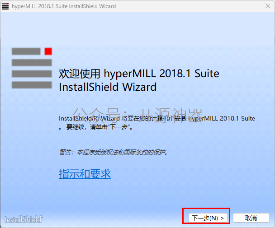Click the 下一步(N) > button
The image size is (275, 228).
click(208, 218)
